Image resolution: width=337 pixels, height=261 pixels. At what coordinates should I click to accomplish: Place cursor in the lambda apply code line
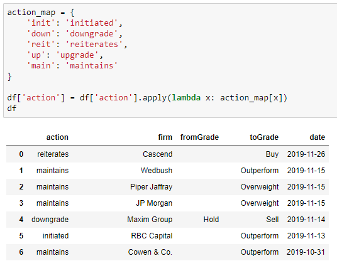(x=147, y=98)
